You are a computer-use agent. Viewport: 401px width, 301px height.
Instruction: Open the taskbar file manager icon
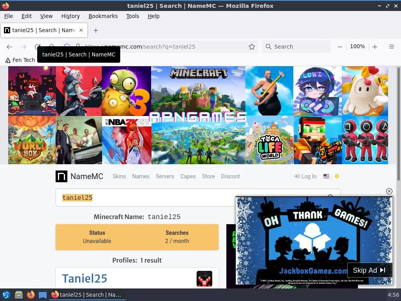(x=19, y=295)
